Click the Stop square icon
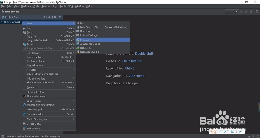 [251, 12]
